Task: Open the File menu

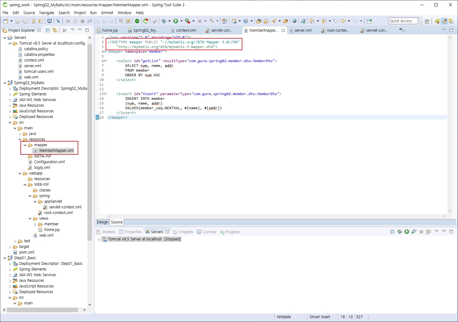Action: [x=5, y=13]
